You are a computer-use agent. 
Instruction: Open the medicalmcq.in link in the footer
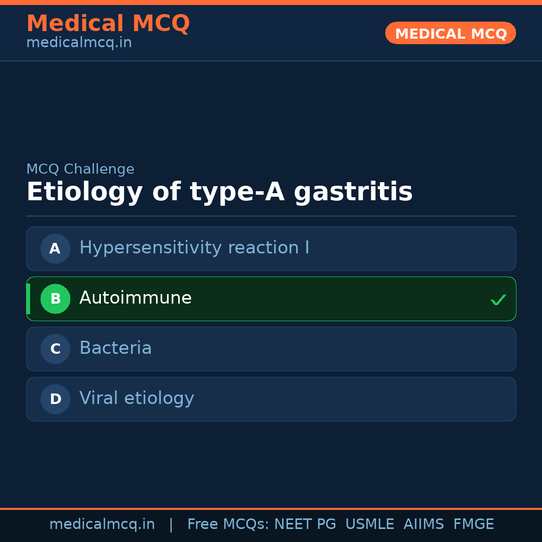click(x=102, y=524)
